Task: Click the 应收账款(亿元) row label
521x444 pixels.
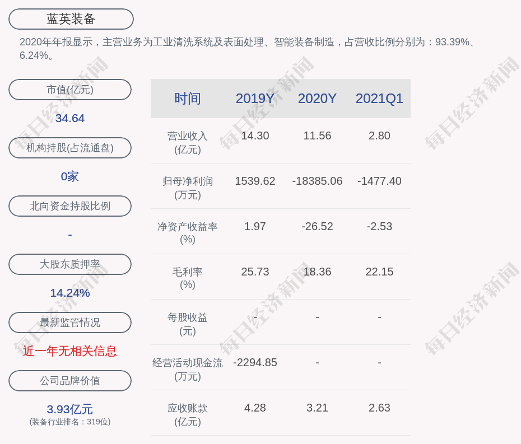Action: 188,415
